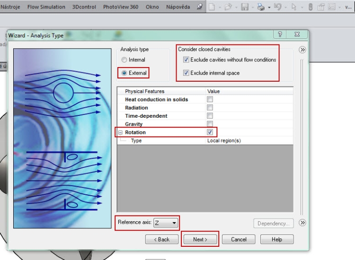Viewport: 355px width, 260px height.
Task: Click the Physical Features column header
Action: coord(144,91)
